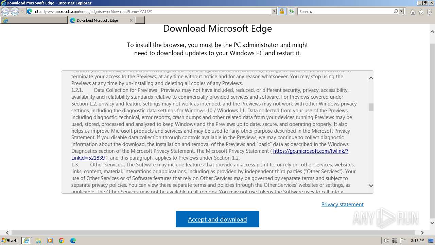Open Favorites star icon
435x245 pixels.
tap(421, 12)
